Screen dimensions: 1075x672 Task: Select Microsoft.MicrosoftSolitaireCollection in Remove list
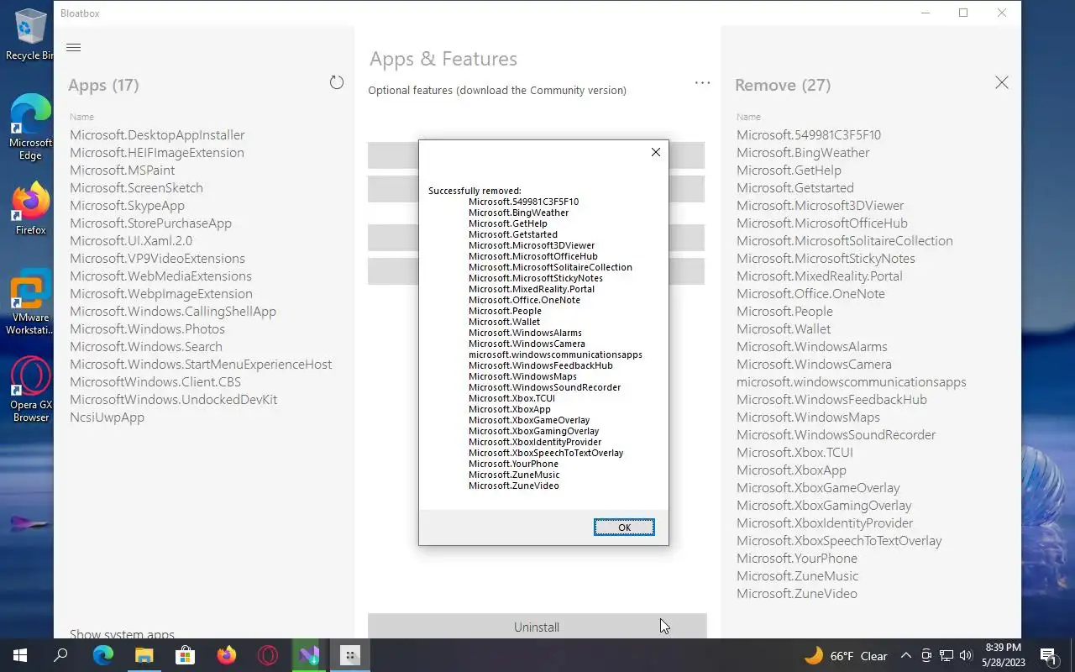pos(845,240)
